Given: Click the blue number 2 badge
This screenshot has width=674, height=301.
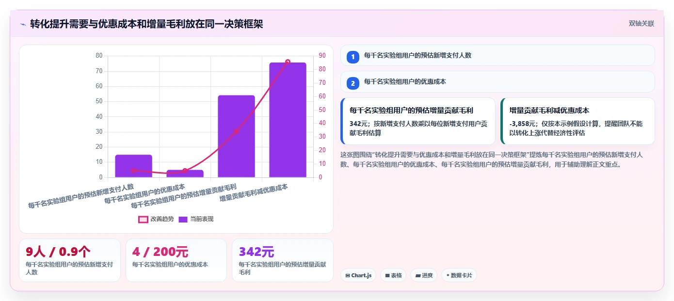Looking at the screenshot, I should 353,83.
